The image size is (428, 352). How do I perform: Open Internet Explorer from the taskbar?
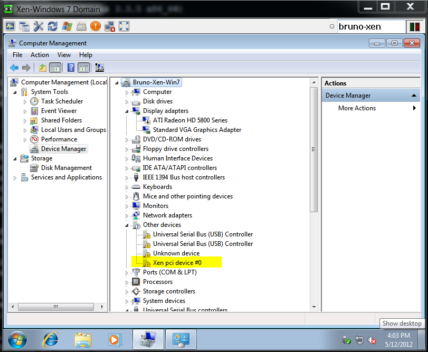[51, 338]
